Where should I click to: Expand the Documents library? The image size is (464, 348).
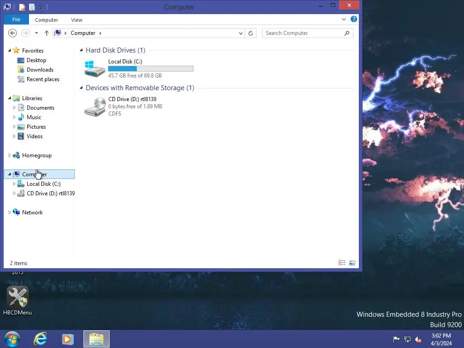14,108
